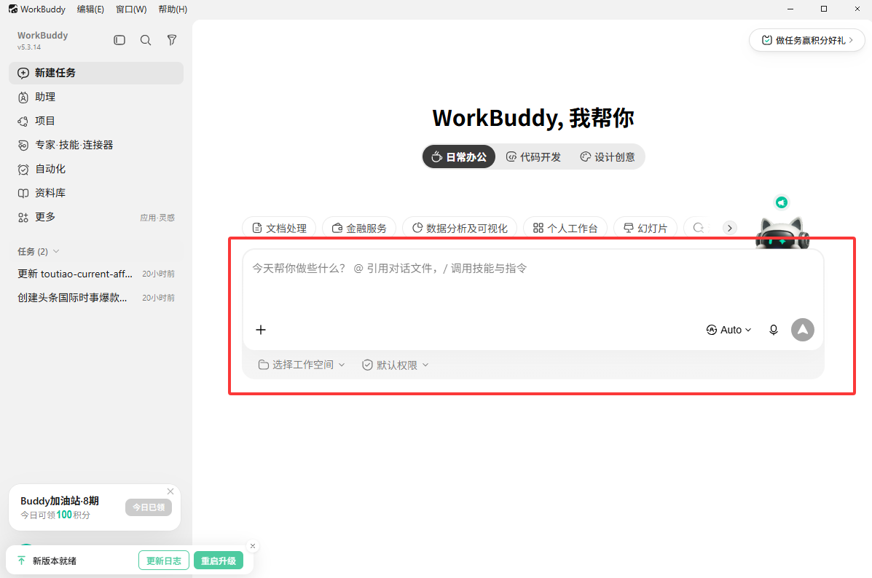
Task: Click the 文档处理 chip
Action: click(x=279, y=228)
